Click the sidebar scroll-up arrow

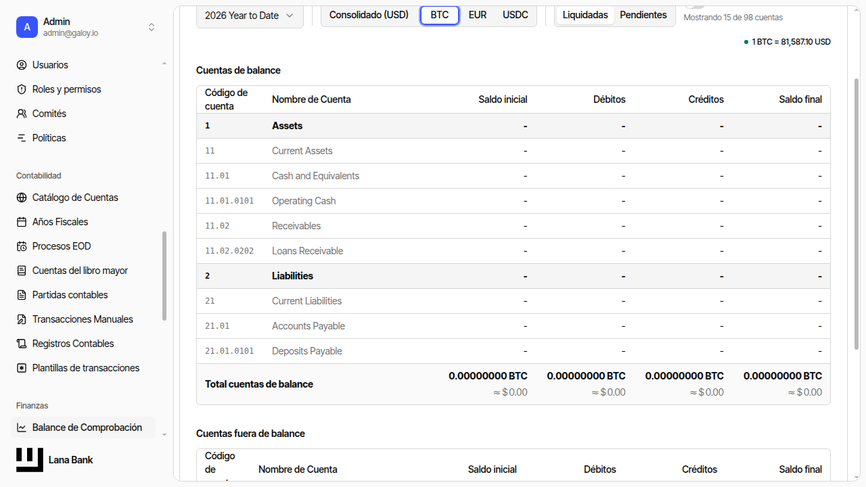point(164,64)
